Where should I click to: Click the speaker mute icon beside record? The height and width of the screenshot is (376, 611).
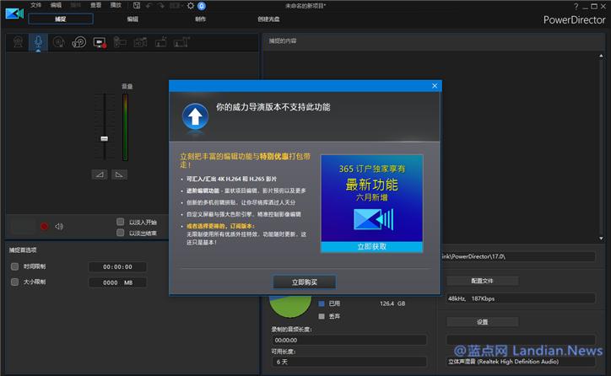click(59, 226)
